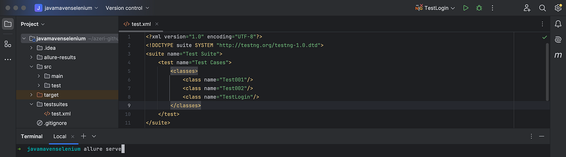566x157 pixels.
Task: Open IDE settings gear icon
Action: point(558,8)
